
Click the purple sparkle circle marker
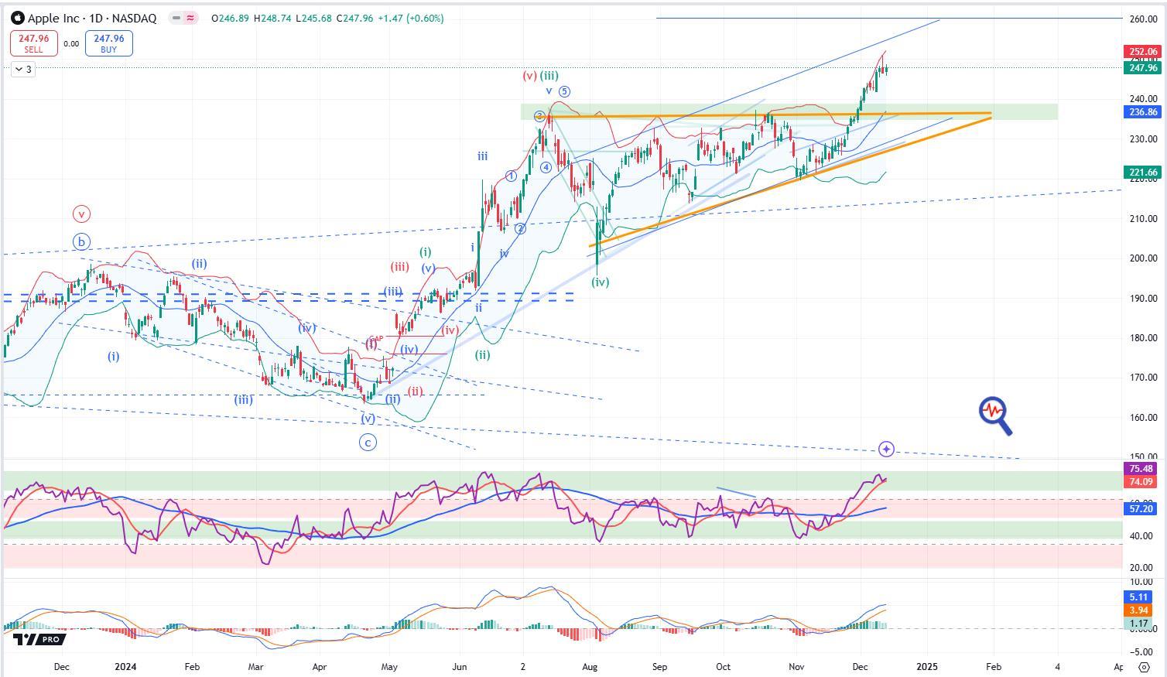coord(886,449)
